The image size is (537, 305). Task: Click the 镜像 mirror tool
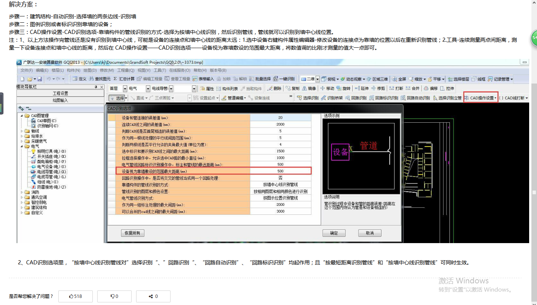309,88
